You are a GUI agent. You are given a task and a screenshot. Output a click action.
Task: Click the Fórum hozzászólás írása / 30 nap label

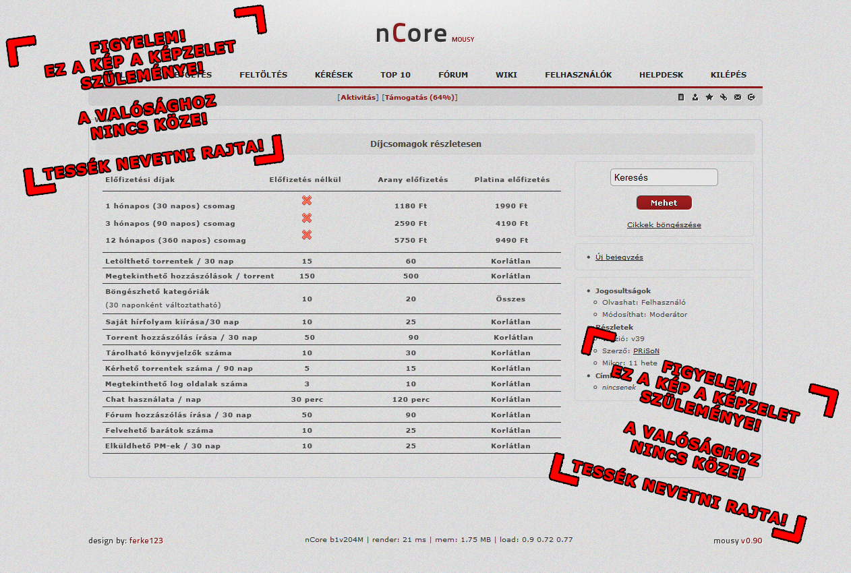177,415
